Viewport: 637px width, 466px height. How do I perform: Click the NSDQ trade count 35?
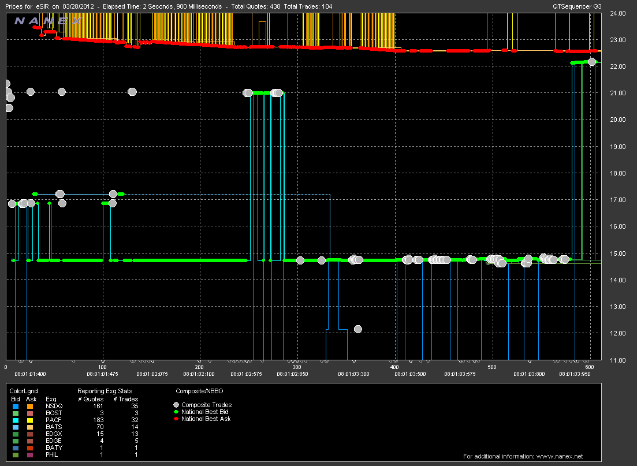135,407
